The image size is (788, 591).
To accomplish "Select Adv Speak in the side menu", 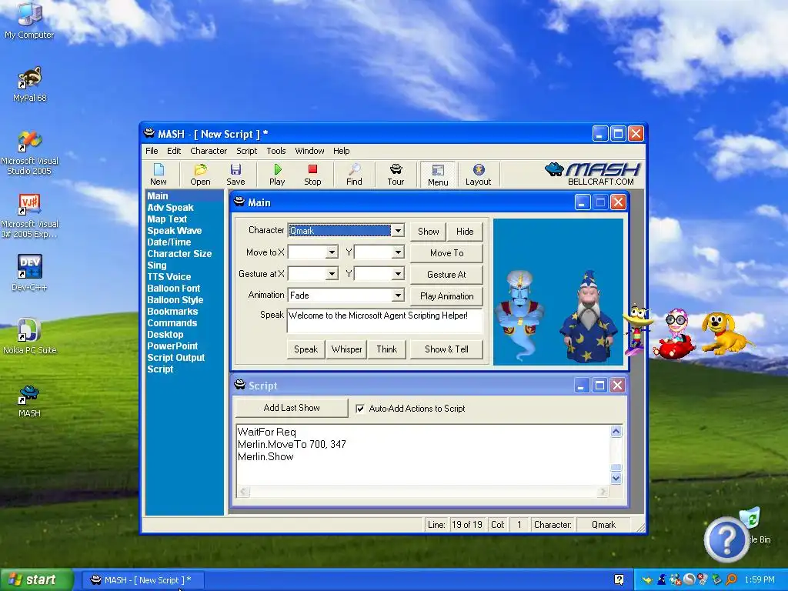I will pos(170,208).
